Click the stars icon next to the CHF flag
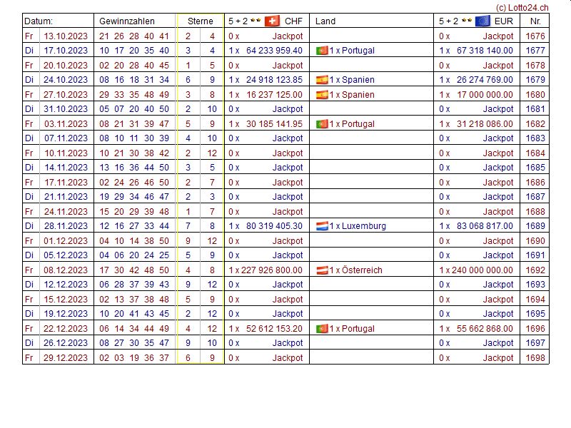Viewport: 571px width, 428px height. 256,21
